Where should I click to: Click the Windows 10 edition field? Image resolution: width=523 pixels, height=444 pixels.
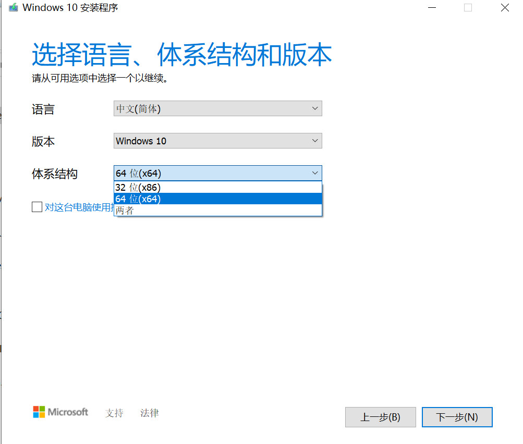[217, 141]
